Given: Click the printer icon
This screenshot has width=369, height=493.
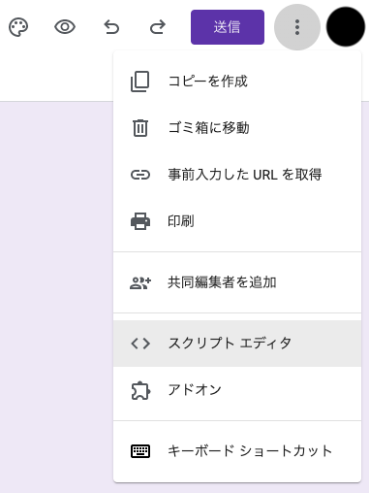Looking at the screenshot, I should [140, 221].
